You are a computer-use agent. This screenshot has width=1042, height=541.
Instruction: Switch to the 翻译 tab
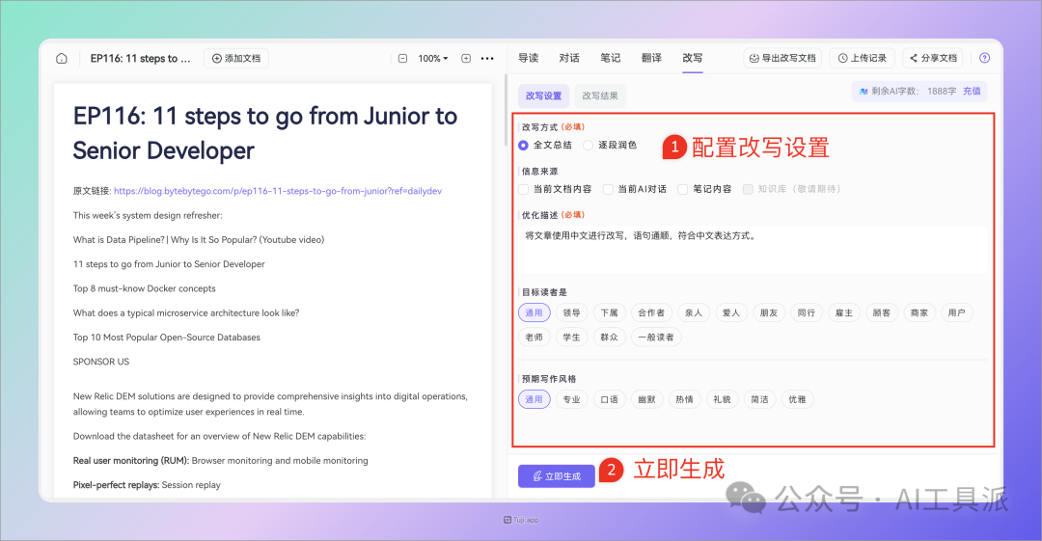click(x=652, y=58)
